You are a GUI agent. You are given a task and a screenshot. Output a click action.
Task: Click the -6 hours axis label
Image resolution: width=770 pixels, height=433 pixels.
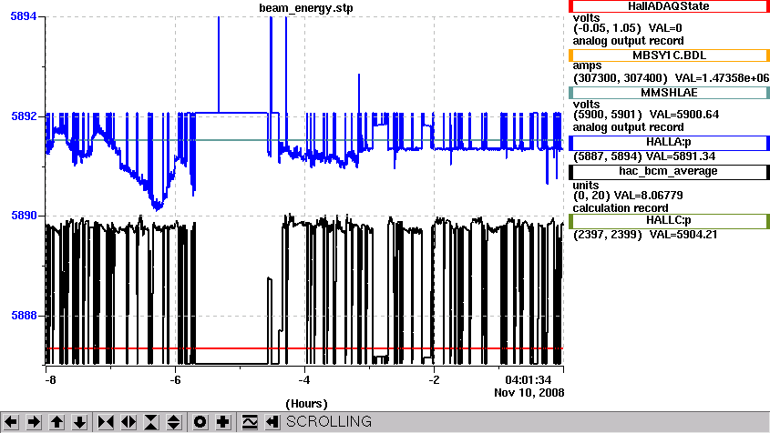(x=175, y=380)
